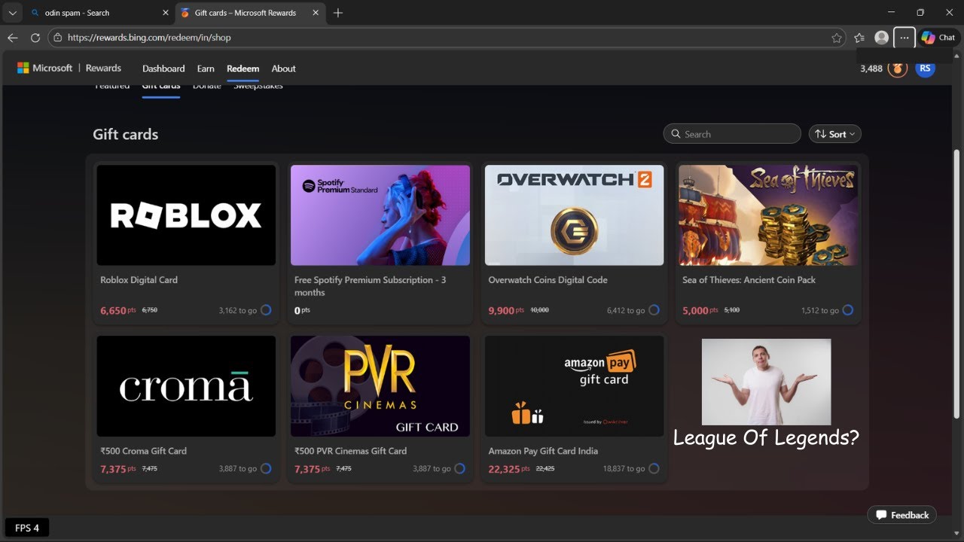This screenshot has height=542, width=964.
Task: Click the progress ring beside 6,412 to go
Action: tap(654, 310)
